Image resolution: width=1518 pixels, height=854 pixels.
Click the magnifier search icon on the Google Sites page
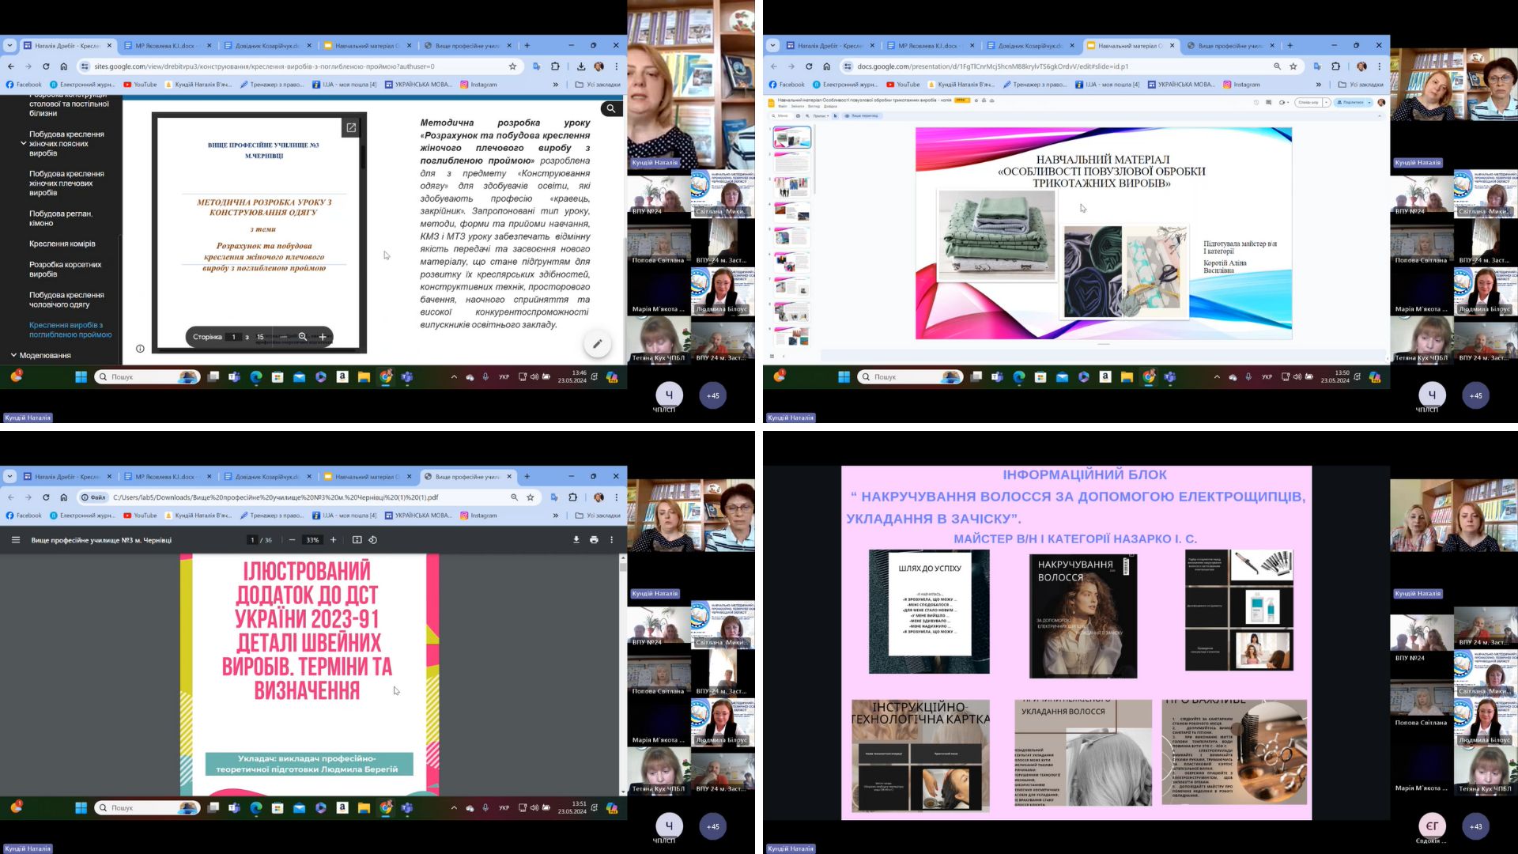coord(610,108)
